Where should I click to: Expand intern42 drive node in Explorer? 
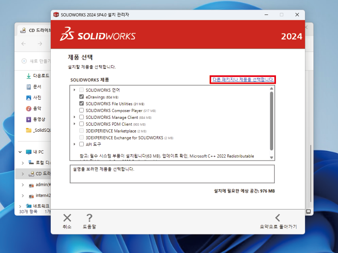coord(23,196)
